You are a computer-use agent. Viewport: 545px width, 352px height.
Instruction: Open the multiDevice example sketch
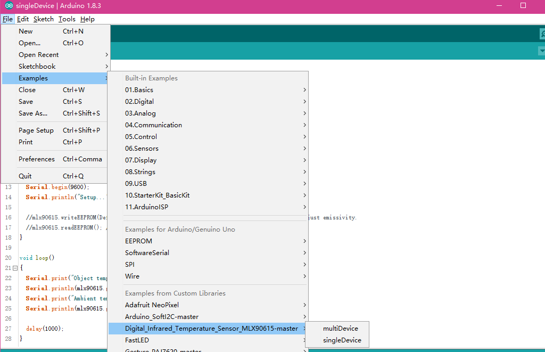(x=337, y=329)
